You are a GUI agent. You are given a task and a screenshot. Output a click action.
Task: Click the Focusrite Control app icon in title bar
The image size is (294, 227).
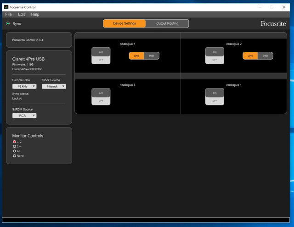click(6, 7)
